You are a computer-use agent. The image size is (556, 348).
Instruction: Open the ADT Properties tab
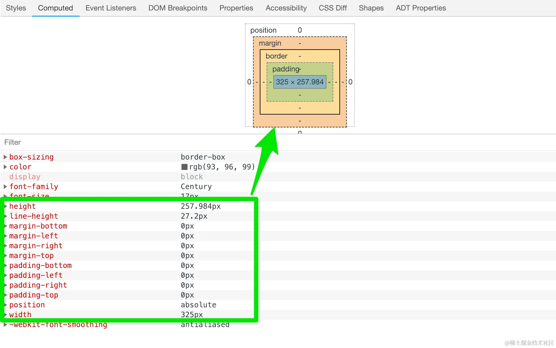pos(421,8)
